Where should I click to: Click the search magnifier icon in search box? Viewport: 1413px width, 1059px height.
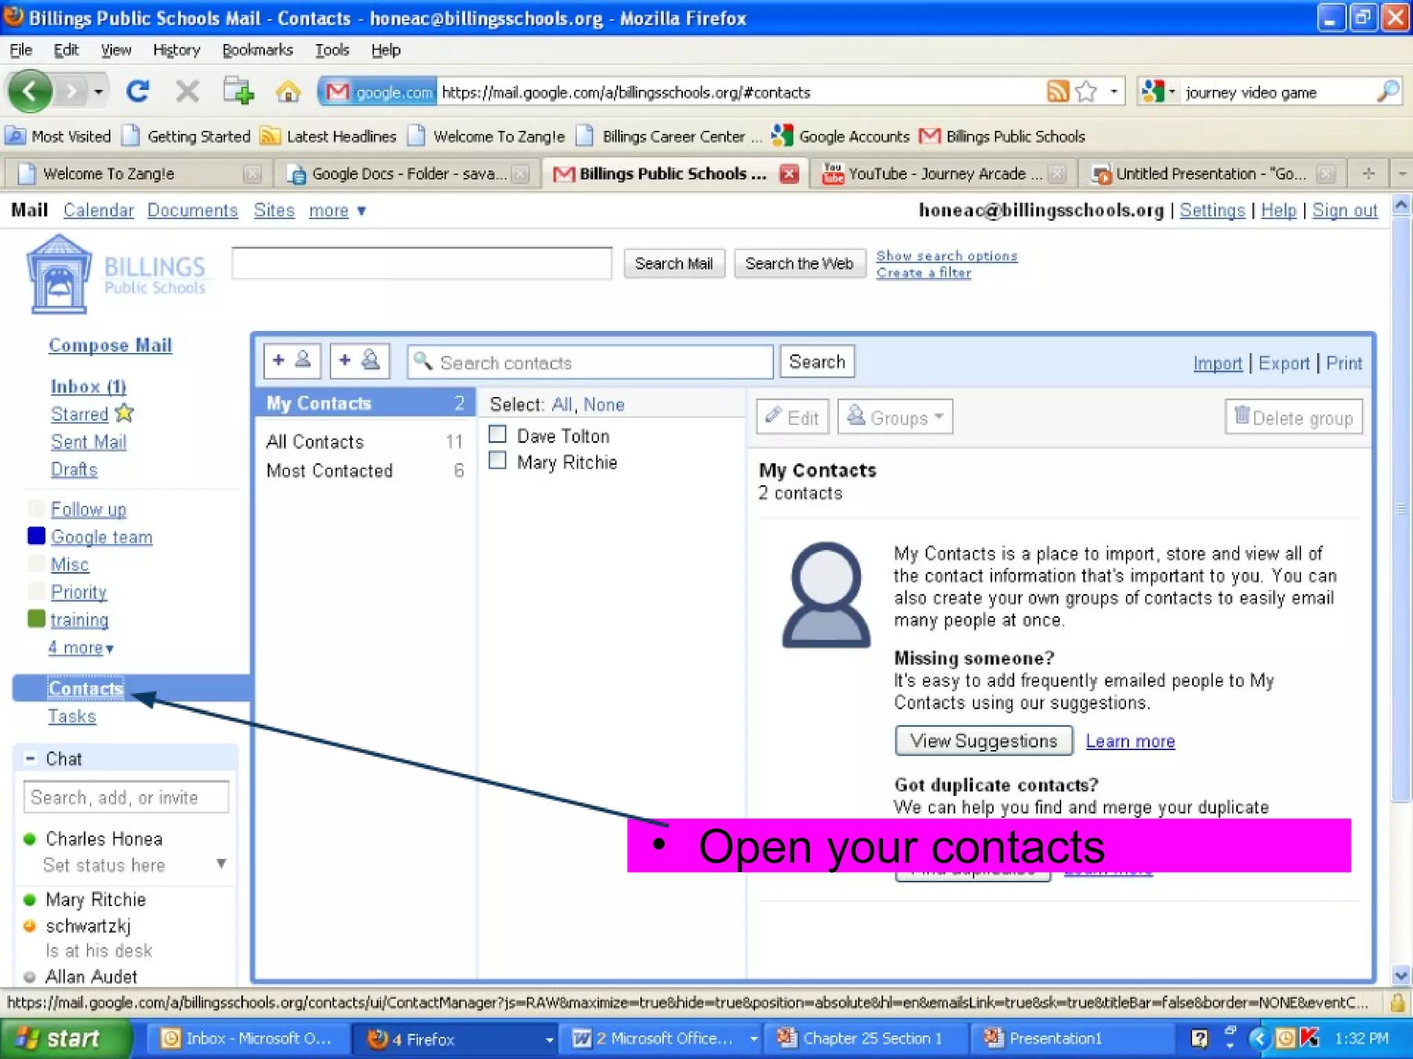(1387, 91)
